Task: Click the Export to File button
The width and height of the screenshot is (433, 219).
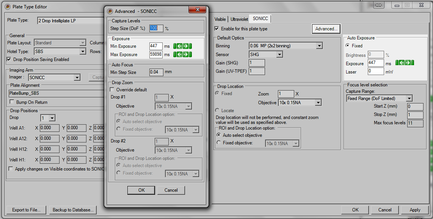Action: pos(27,210)
